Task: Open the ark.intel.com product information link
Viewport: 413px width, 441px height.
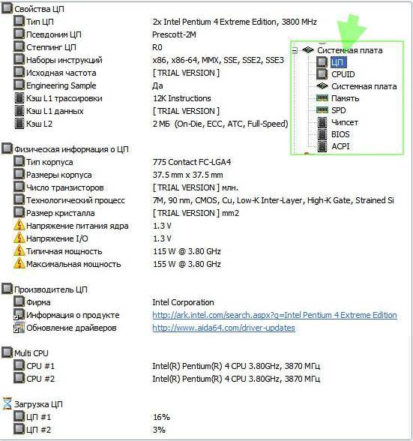Action: click(x=274, y=315)
